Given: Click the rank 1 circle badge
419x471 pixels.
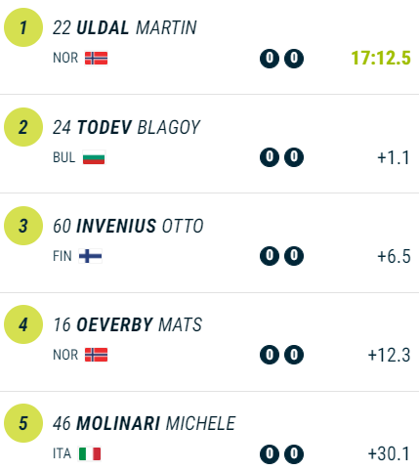Looking at the screenshot, I should [23, 27].
